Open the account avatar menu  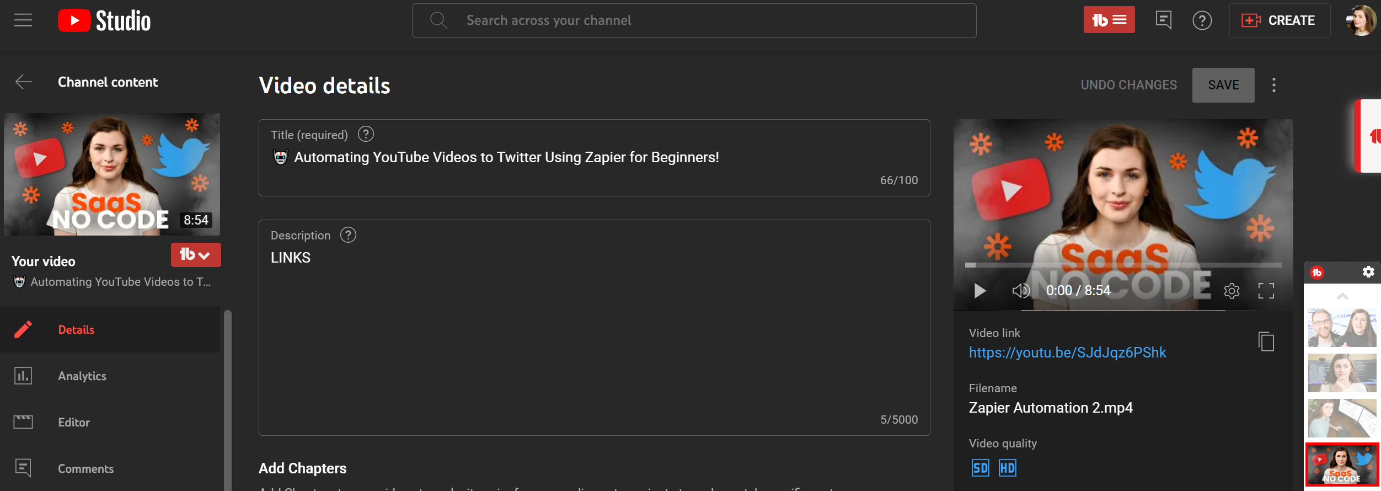click(1360, 20)
